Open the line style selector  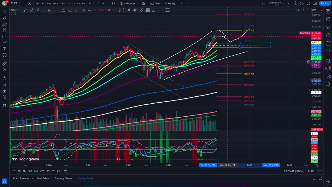[57, 10]
